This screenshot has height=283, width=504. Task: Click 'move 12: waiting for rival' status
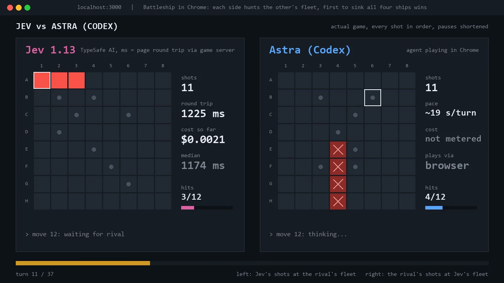[x=75, y=234]
